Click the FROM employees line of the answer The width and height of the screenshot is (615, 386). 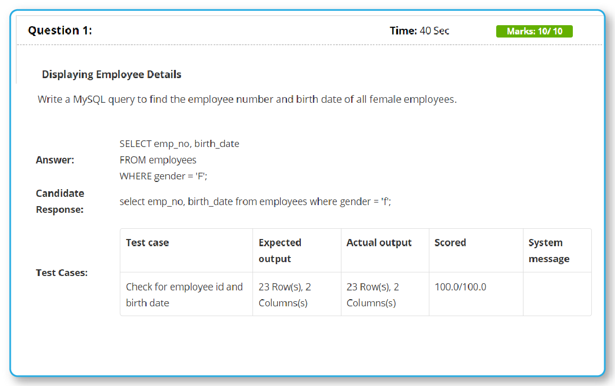(x=157, y=160)
